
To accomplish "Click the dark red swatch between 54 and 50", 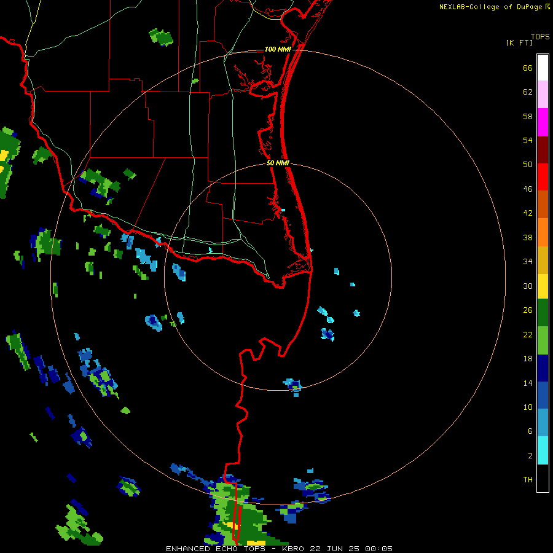I will [543, 150].
